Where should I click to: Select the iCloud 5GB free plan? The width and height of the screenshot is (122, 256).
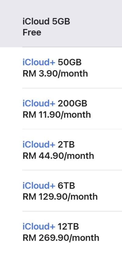61,23
